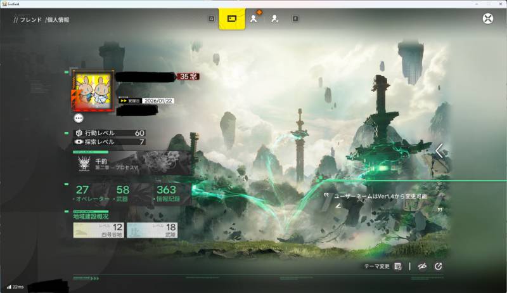Click the rabbit avatar picture

(93, 91)
